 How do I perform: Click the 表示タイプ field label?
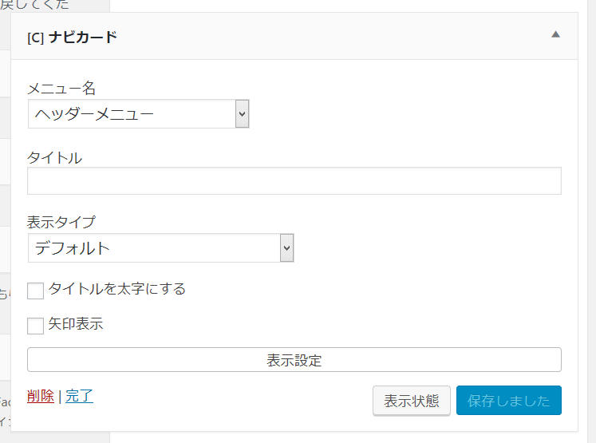pos(61,223)
